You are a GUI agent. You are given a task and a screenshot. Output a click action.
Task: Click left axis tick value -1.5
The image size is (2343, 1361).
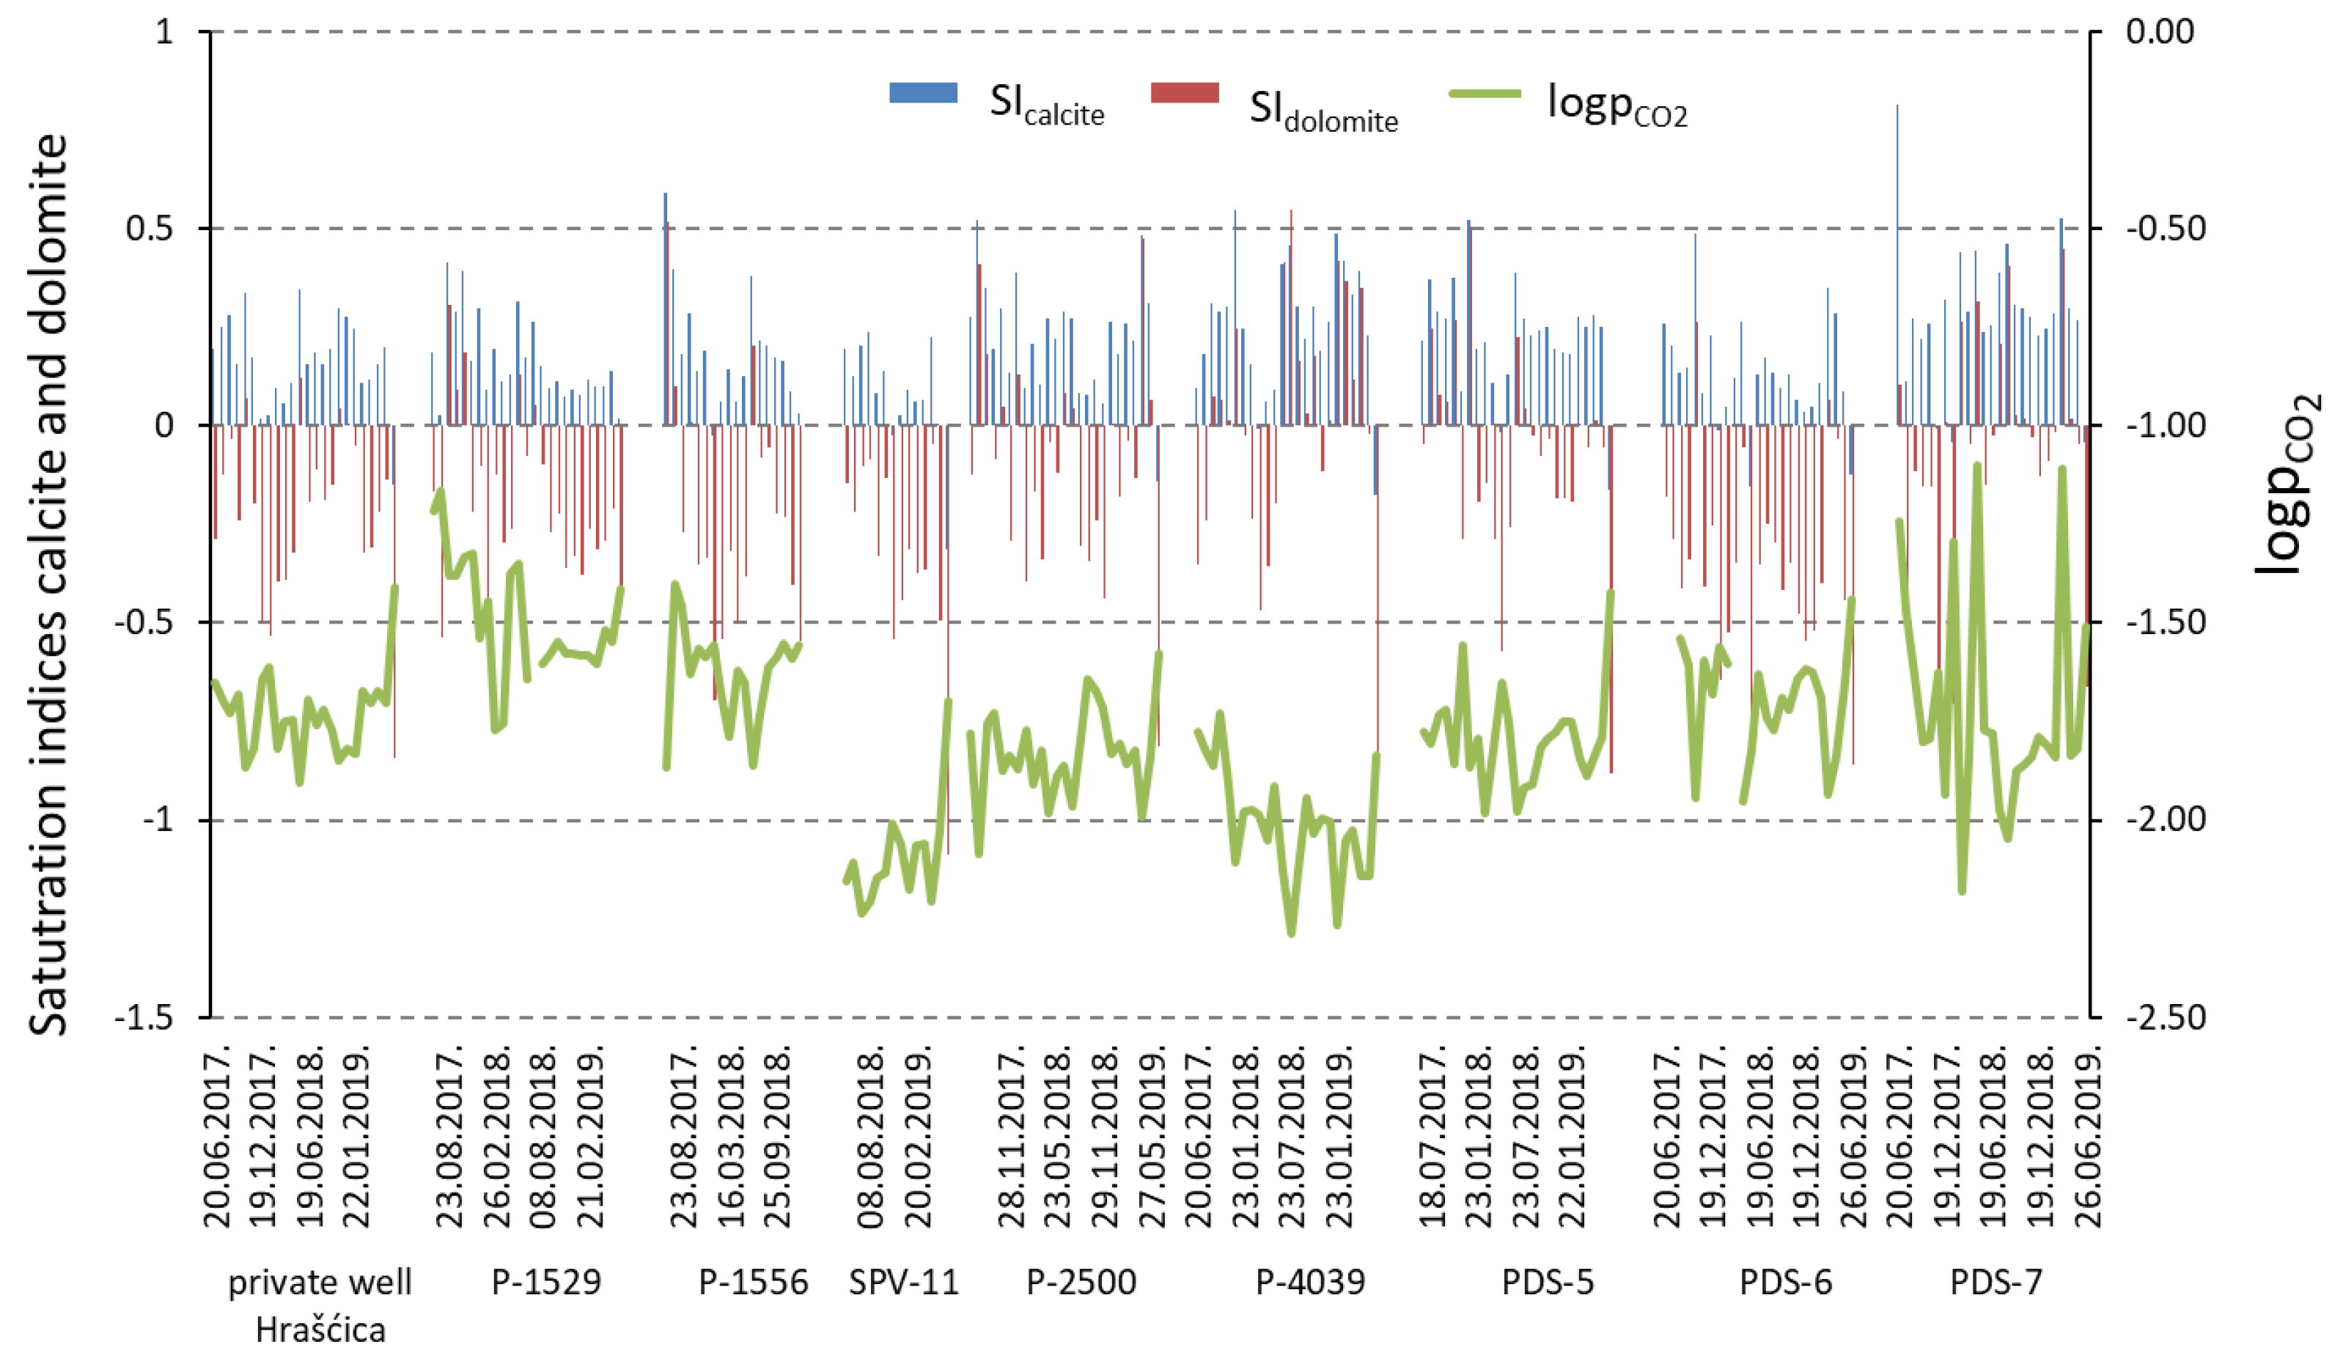[x=144, y=1019]
